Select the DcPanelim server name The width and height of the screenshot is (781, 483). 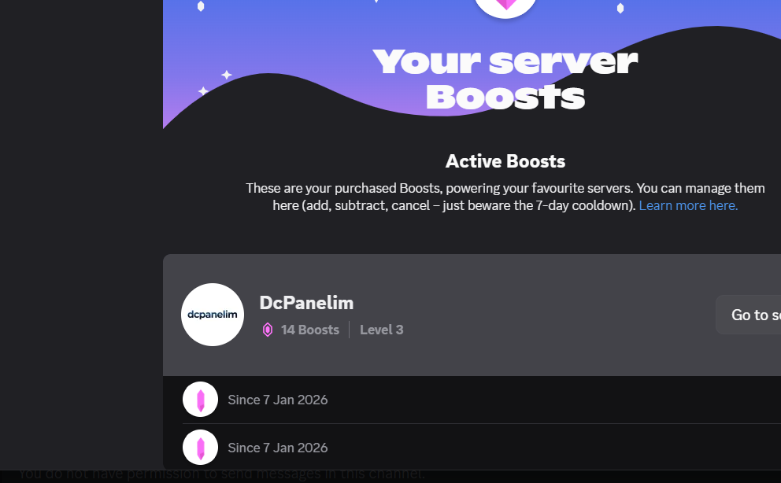tap(306, 302)
